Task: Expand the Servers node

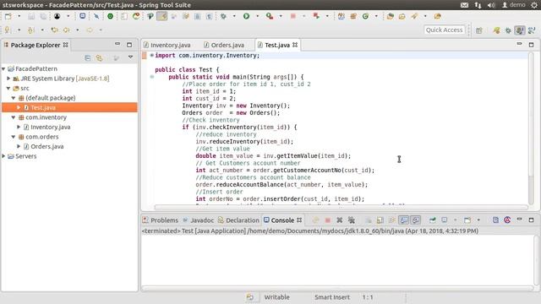Action: 3,156
